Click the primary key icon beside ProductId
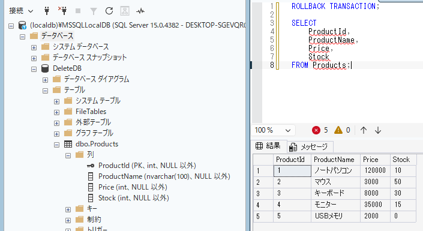 tap(91, 166)
